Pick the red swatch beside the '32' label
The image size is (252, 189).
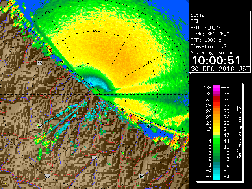pyautogui.click(x=217, y=100)
